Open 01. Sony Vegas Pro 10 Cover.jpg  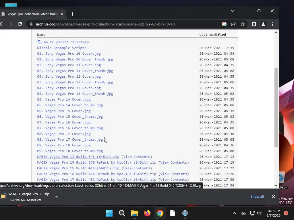point(69,54)
